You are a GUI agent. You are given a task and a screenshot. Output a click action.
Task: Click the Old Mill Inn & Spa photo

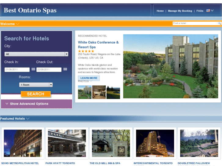coord(111,143)
